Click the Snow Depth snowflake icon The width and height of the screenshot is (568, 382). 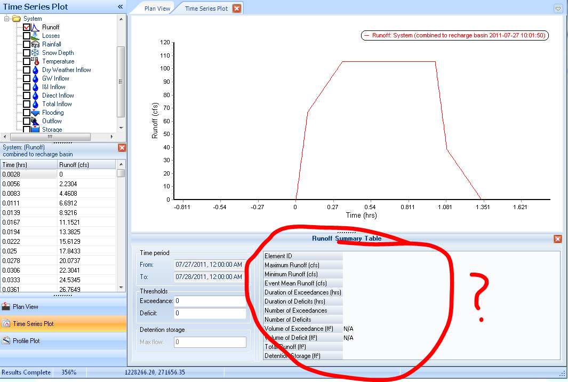(x=35, y=53)
